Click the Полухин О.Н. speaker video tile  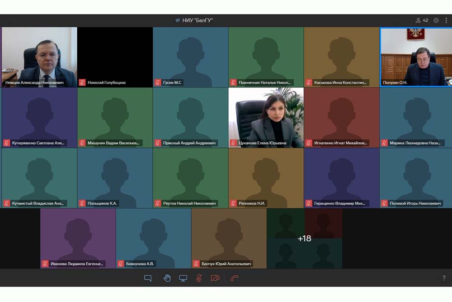pos(415,57)
